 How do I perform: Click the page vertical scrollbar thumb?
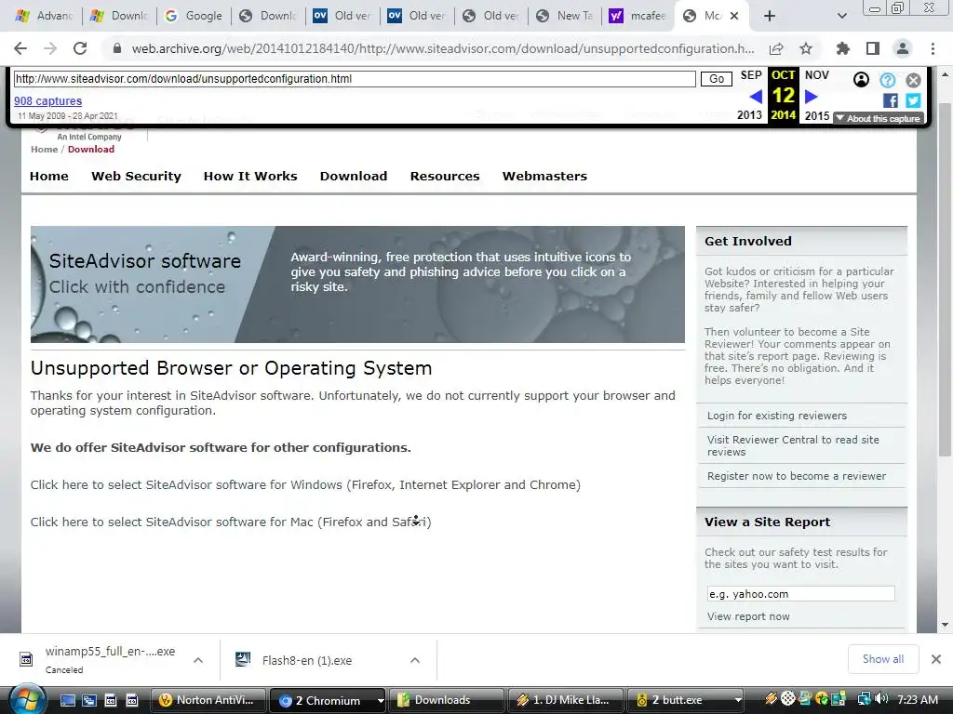944,279
